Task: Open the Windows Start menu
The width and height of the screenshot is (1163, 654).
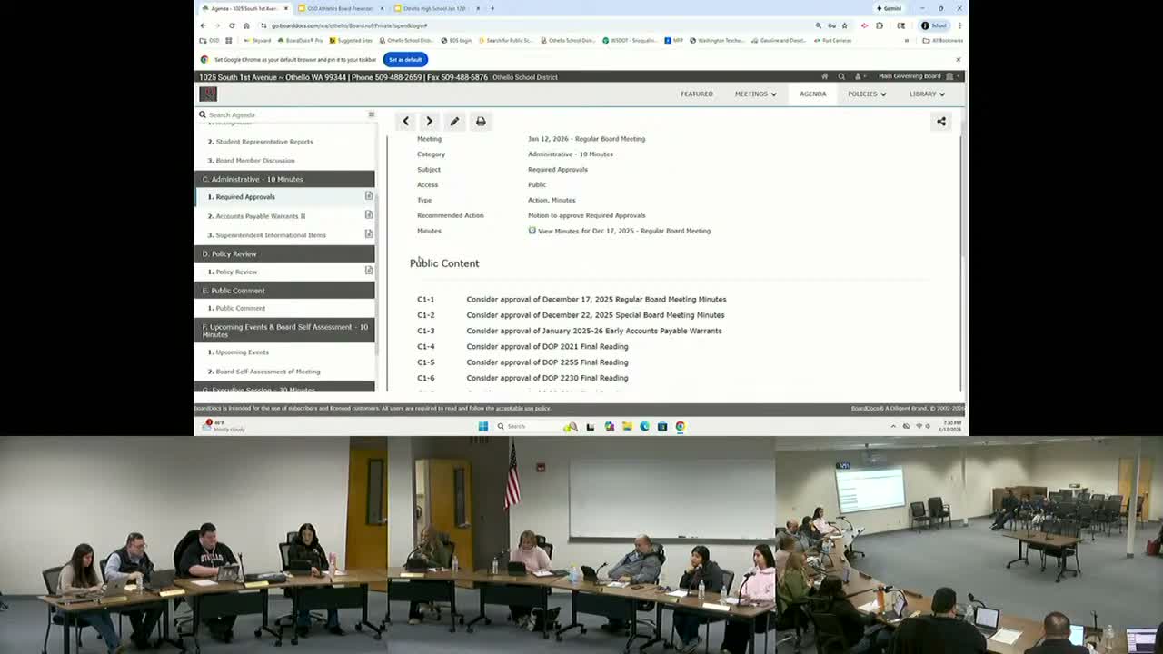Action: pyautogui.click(x=483, y=426)
